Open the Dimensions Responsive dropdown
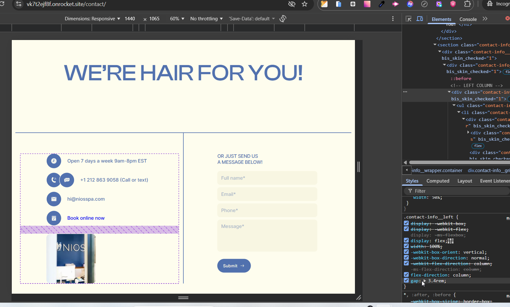Screen dimensions: 510x307 pos(92,19)
